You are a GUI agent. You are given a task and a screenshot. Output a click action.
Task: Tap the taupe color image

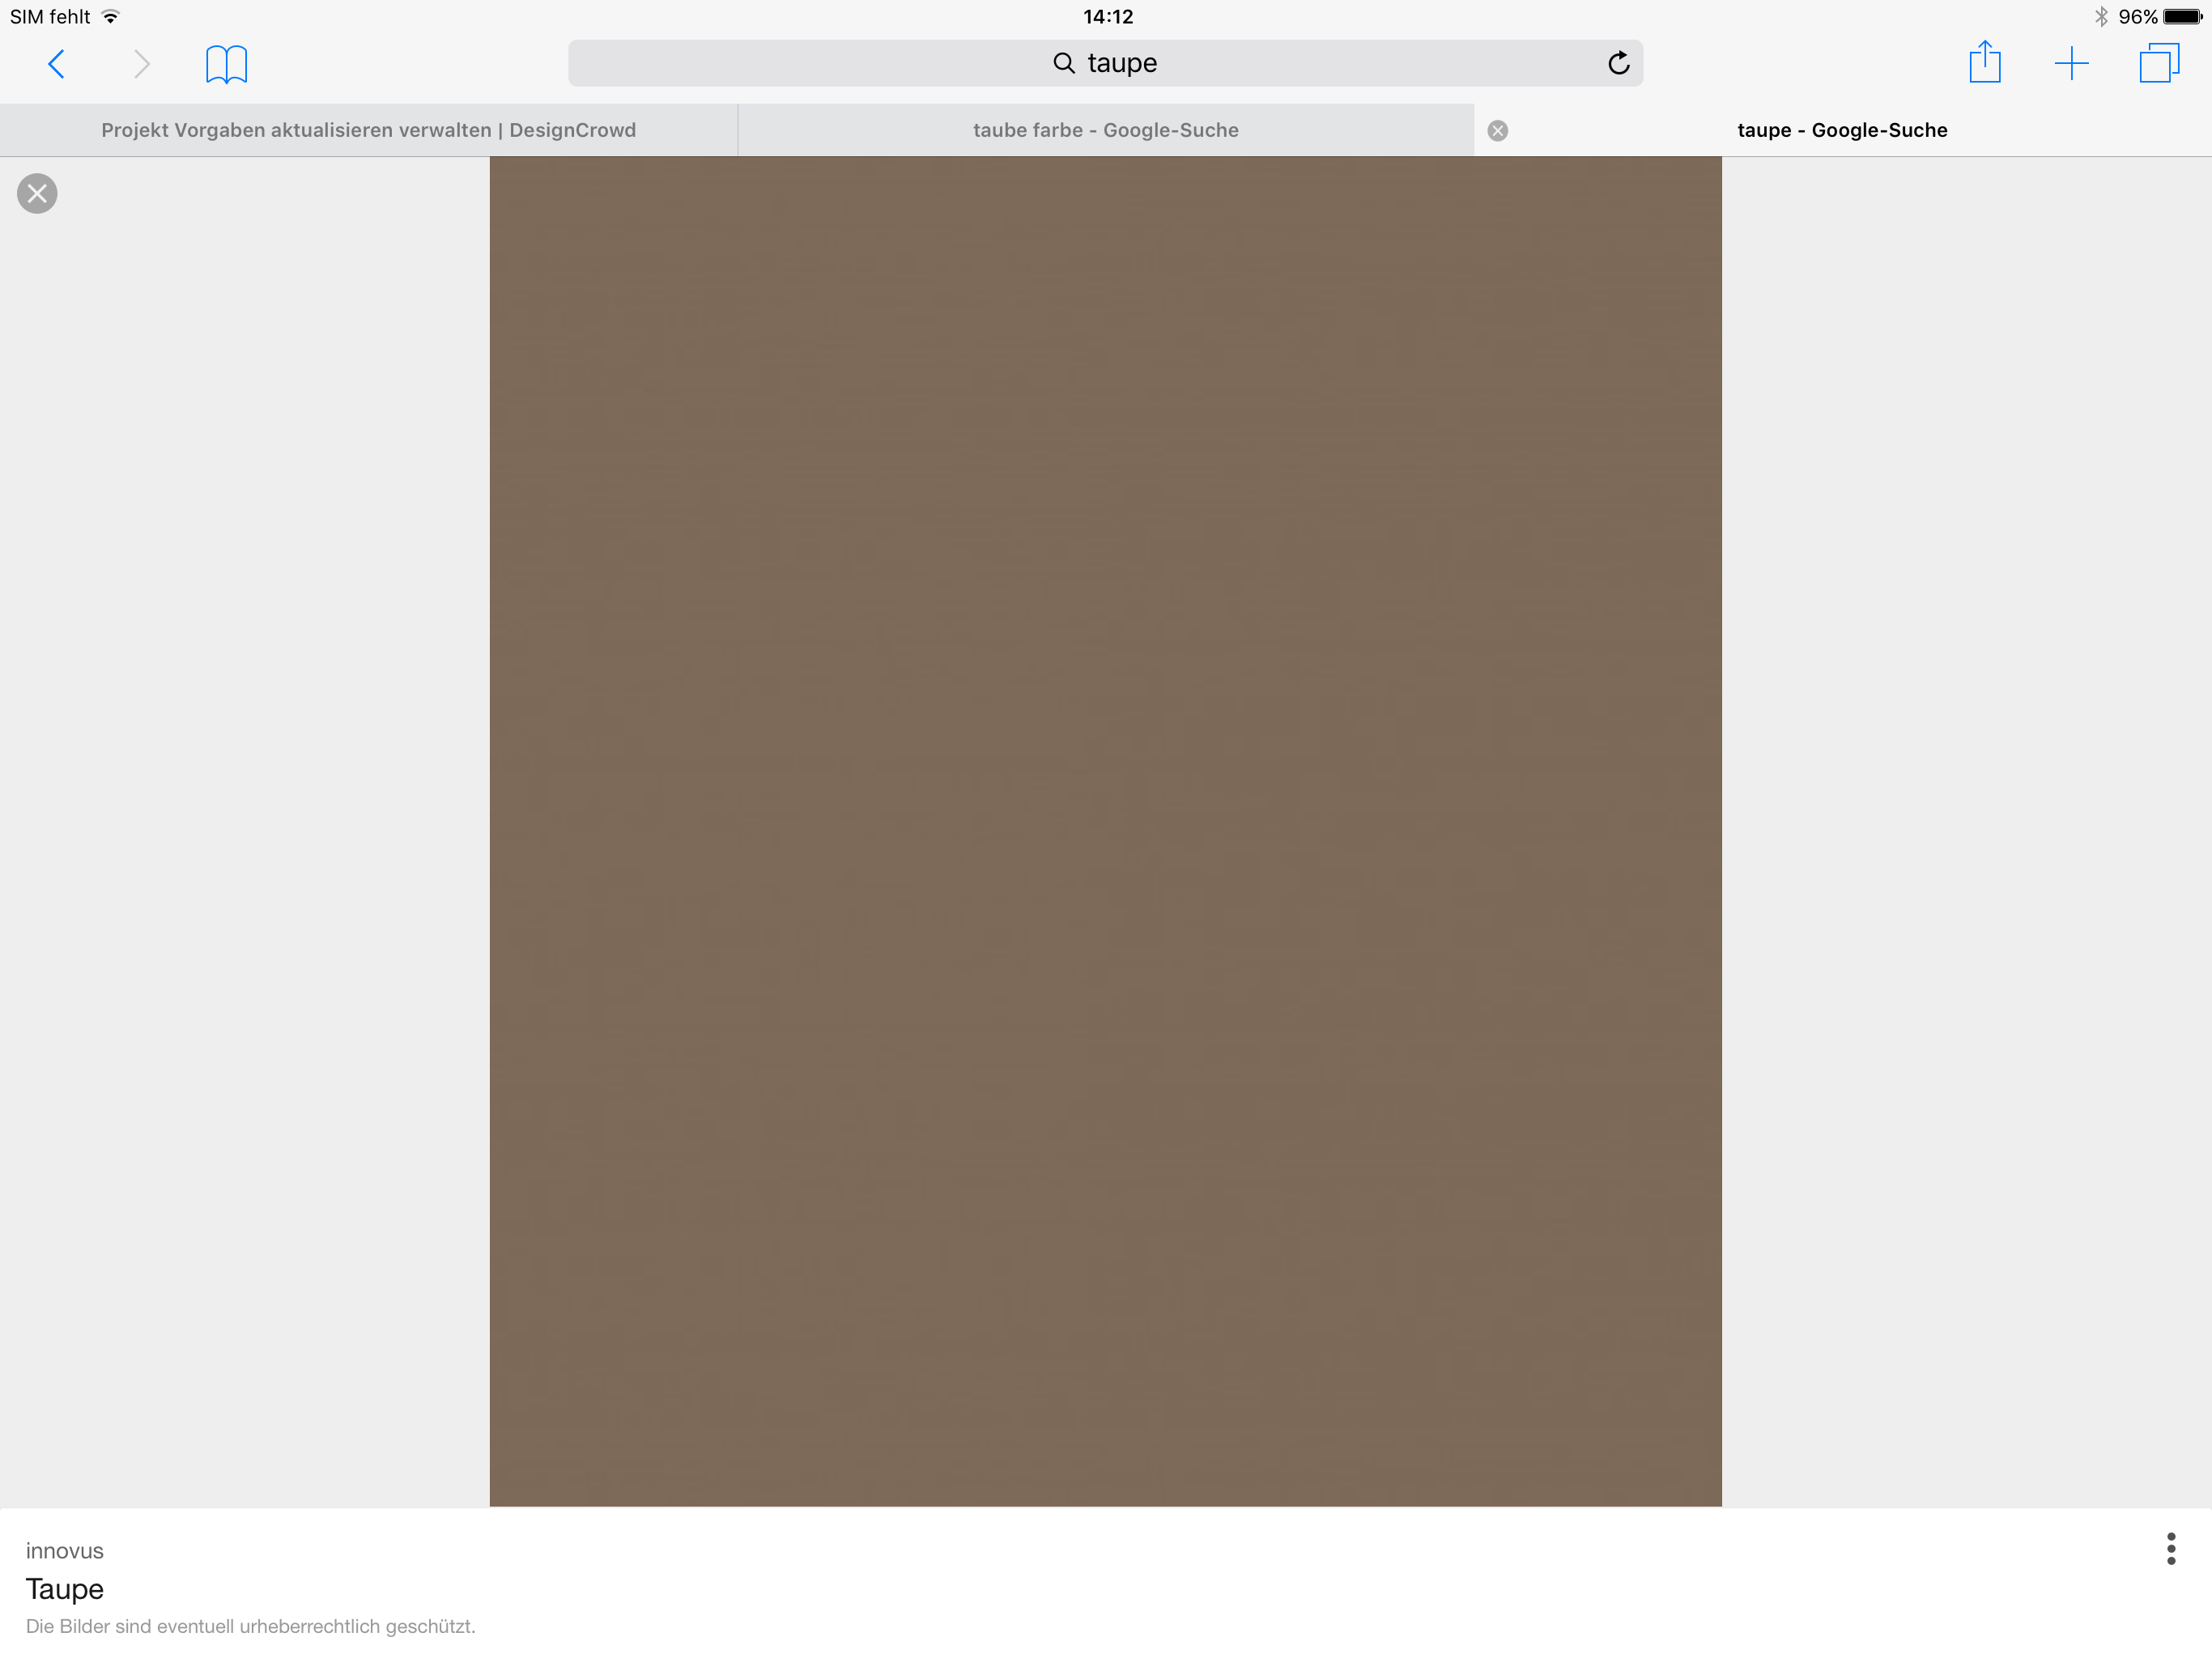(x=1105, y=830)
